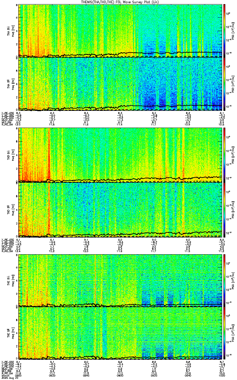Click the 1000 time tick label
Screen dimensions: 237x380
point(222,376)
